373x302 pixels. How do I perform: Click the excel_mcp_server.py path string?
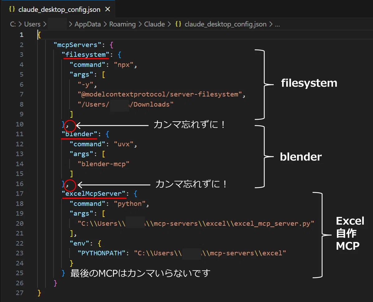pos(196,224)
